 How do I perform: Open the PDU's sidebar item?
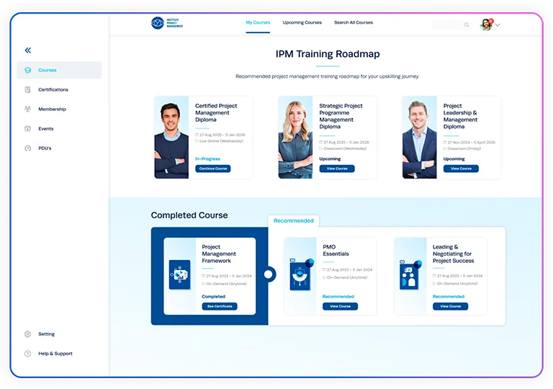point(59,148)
